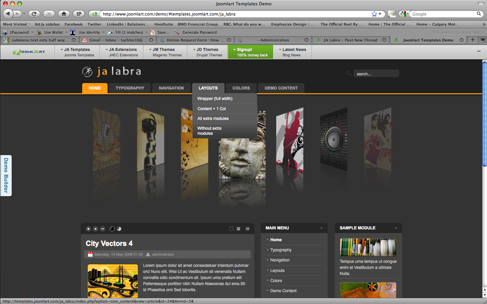Choose Content + 1 Col layout
The image size is (487, 304).
(x=225, y=109)
